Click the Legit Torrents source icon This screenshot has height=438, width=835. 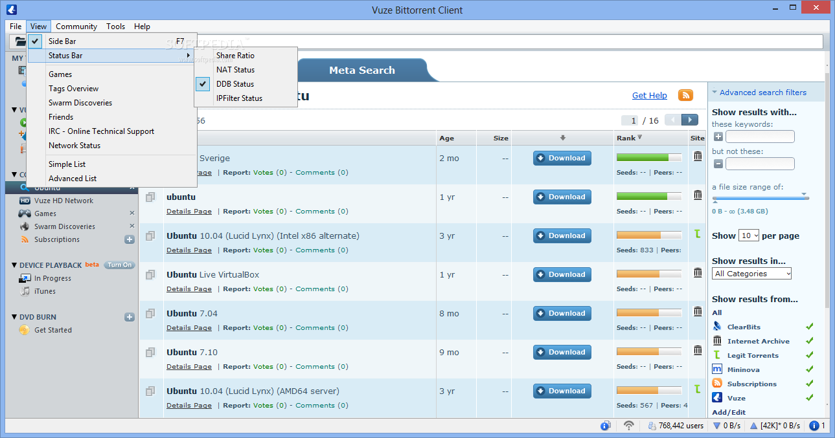(717, 355)
